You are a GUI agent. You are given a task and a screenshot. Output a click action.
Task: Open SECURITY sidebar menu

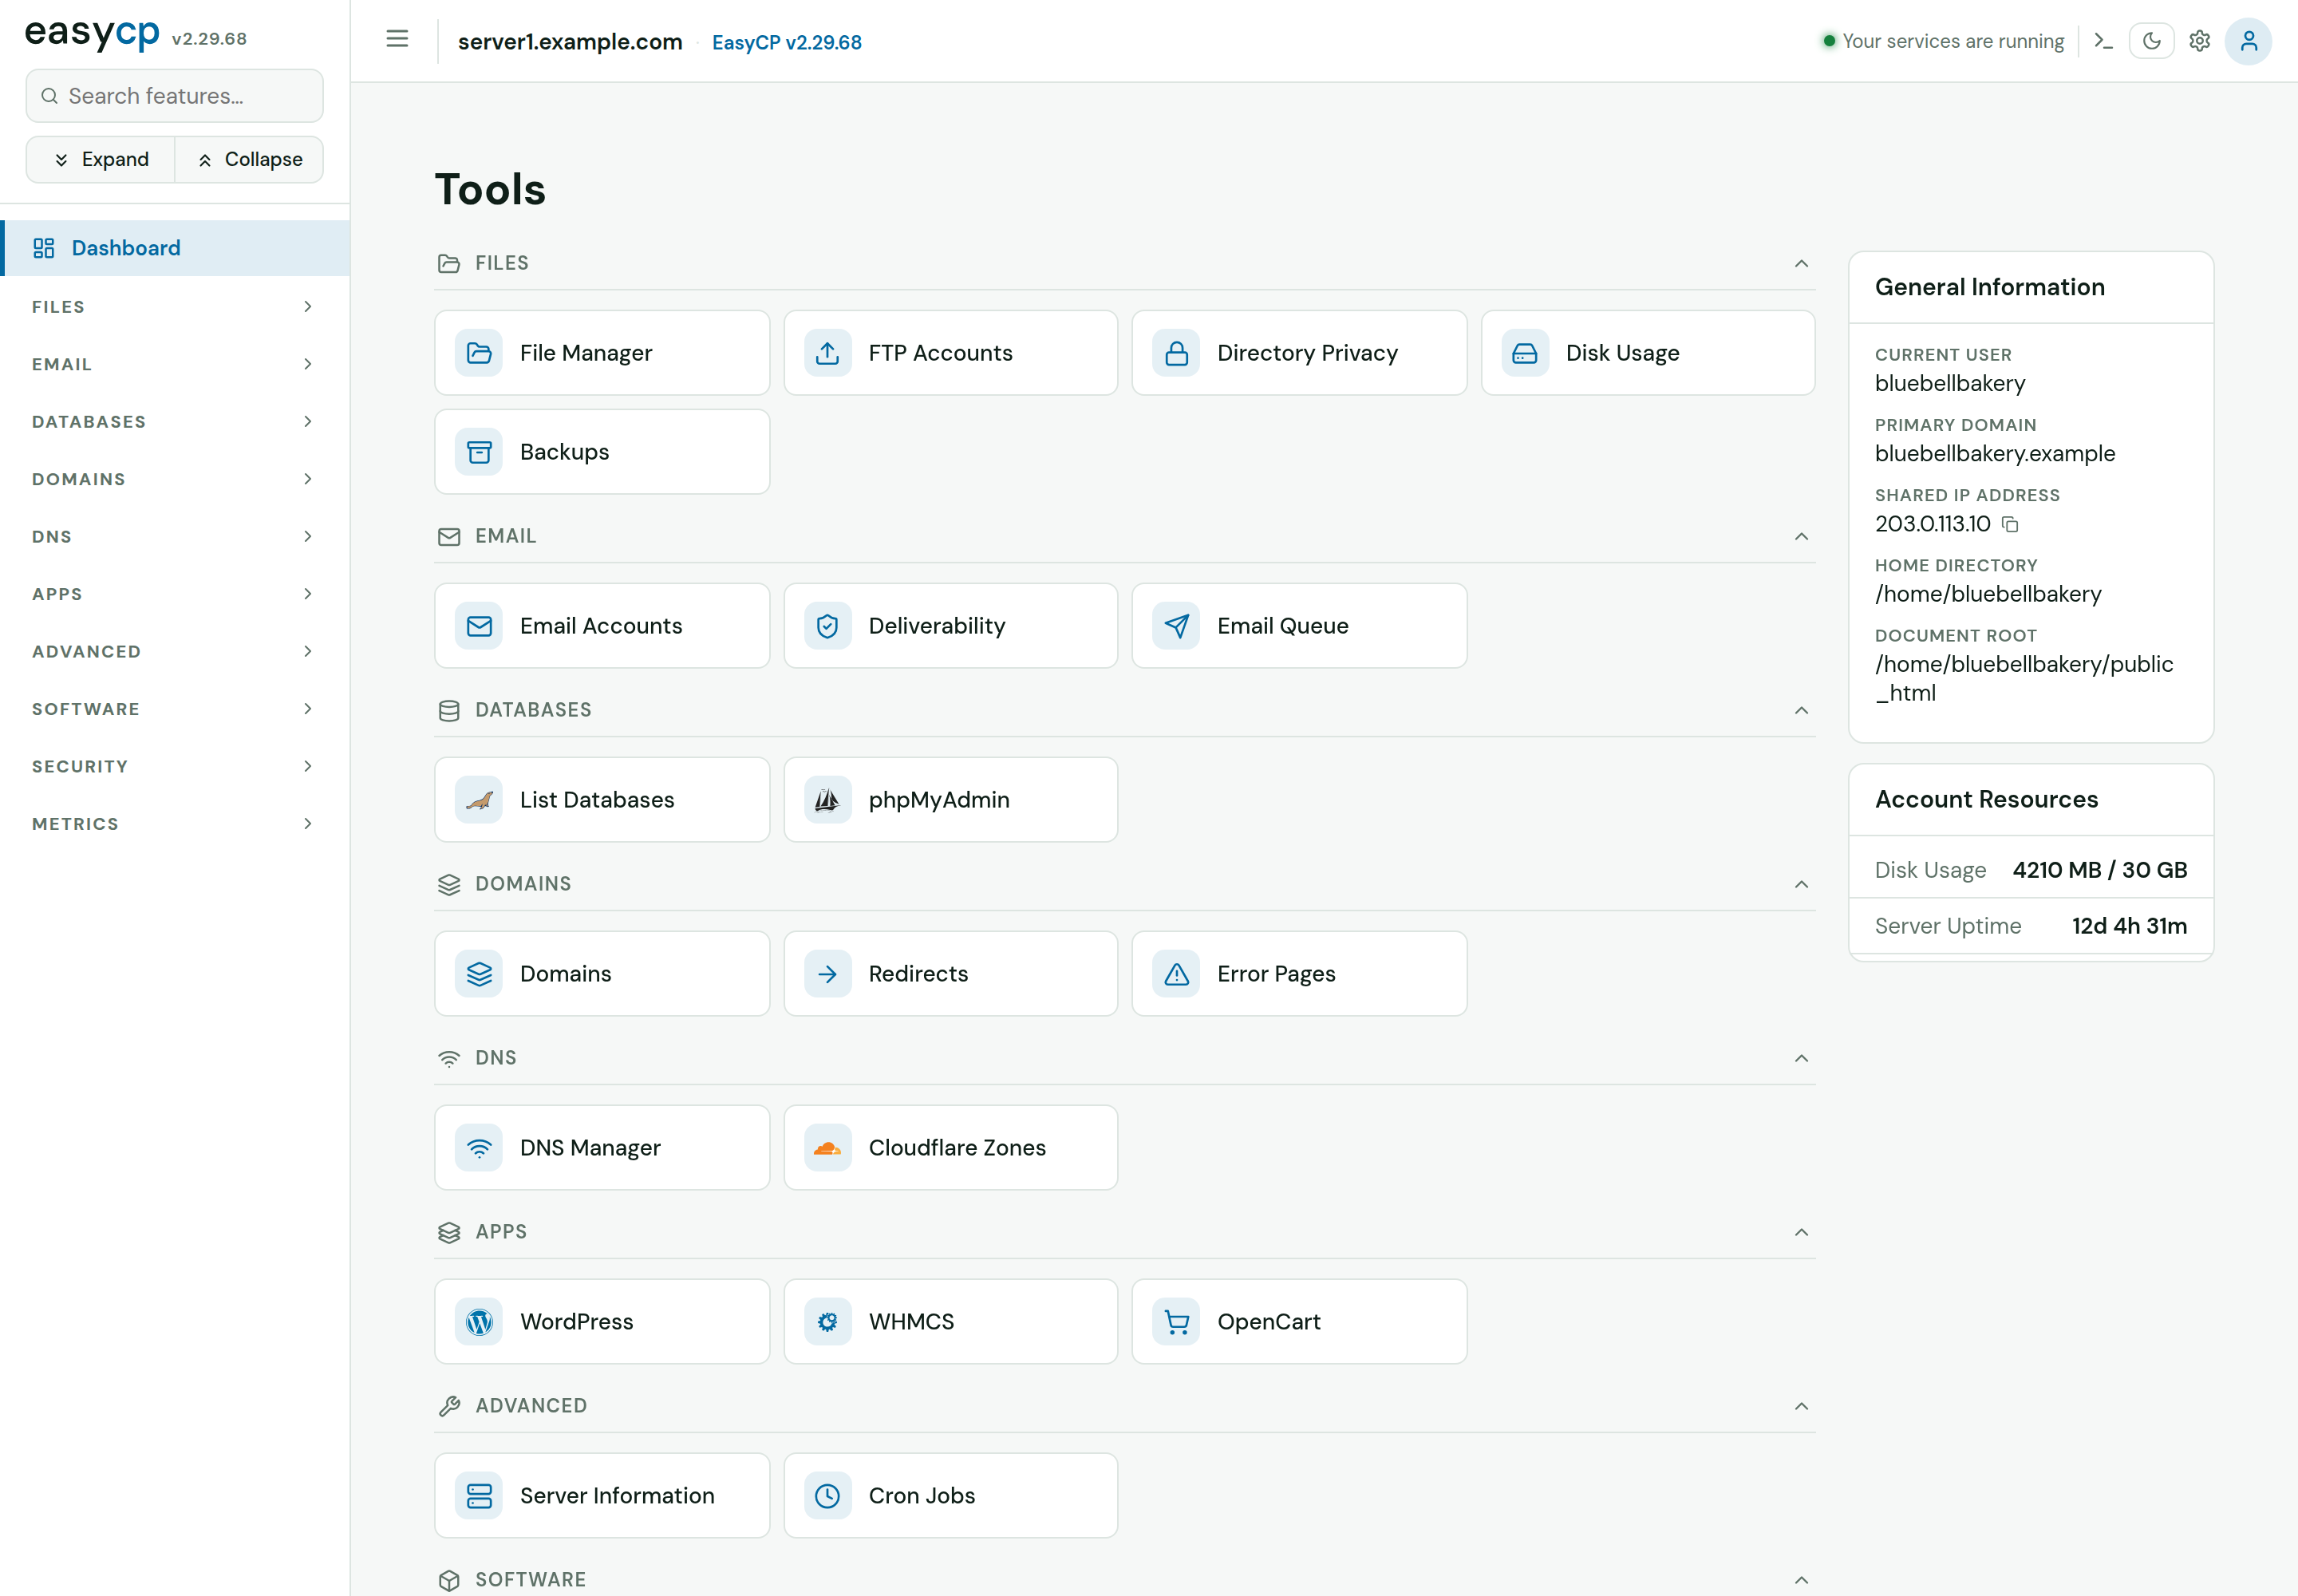174,767
